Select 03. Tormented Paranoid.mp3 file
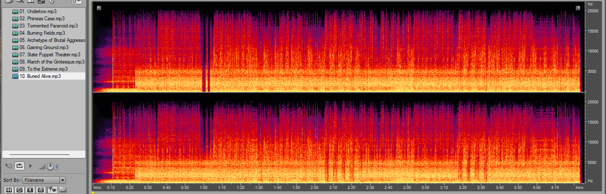The width and height of the screenshot is (606, 194). pyautogui.click(x=49, y=25)
